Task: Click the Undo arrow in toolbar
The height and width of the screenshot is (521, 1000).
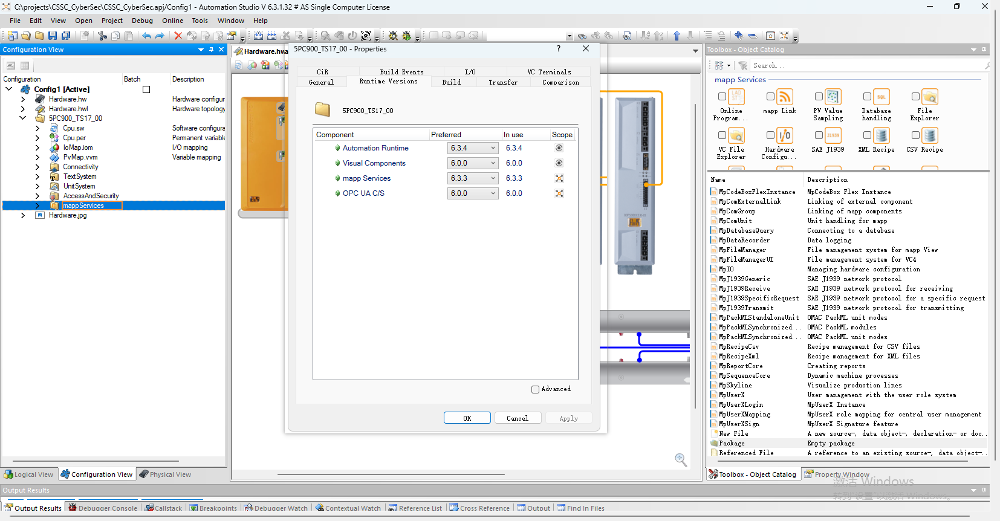Action: tap(146, 36)
